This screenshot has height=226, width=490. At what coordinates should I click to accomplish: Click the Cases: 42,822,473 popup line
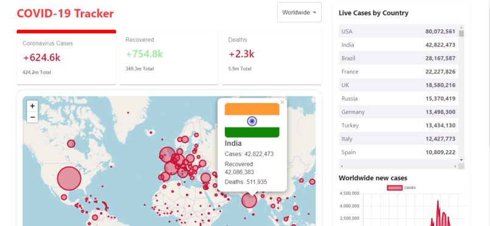(x=249, y=154)
